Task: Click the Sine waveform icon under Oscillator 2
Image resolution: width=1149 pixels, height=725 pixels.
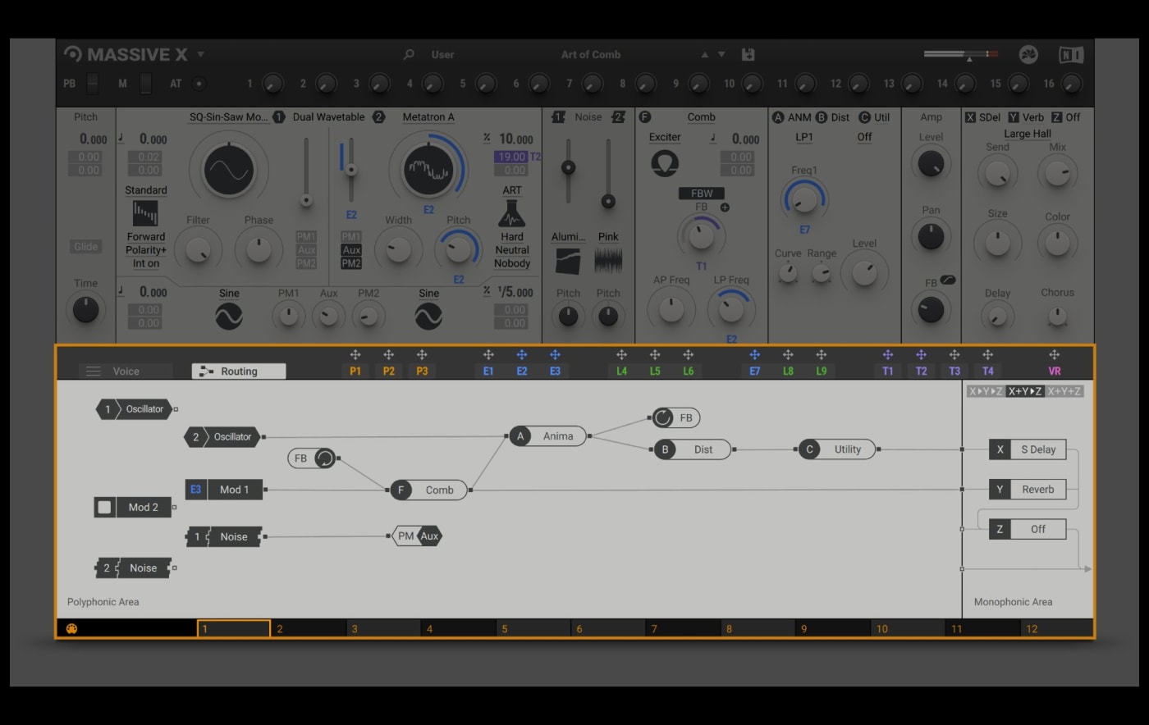Action: click(x=428, y=316)
